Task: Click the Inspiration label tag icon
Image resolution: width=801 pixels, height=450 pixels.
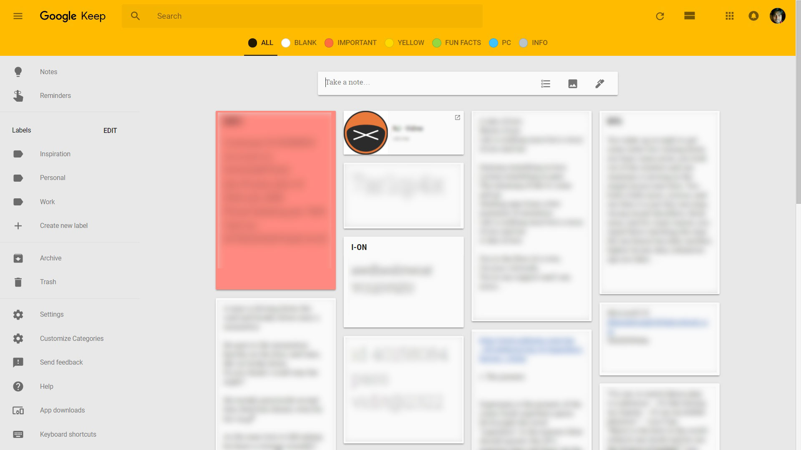Action: 18,154
